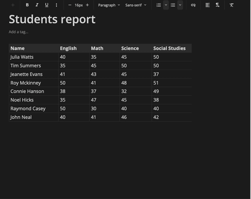Select the Social Studies column header cell

171,48
